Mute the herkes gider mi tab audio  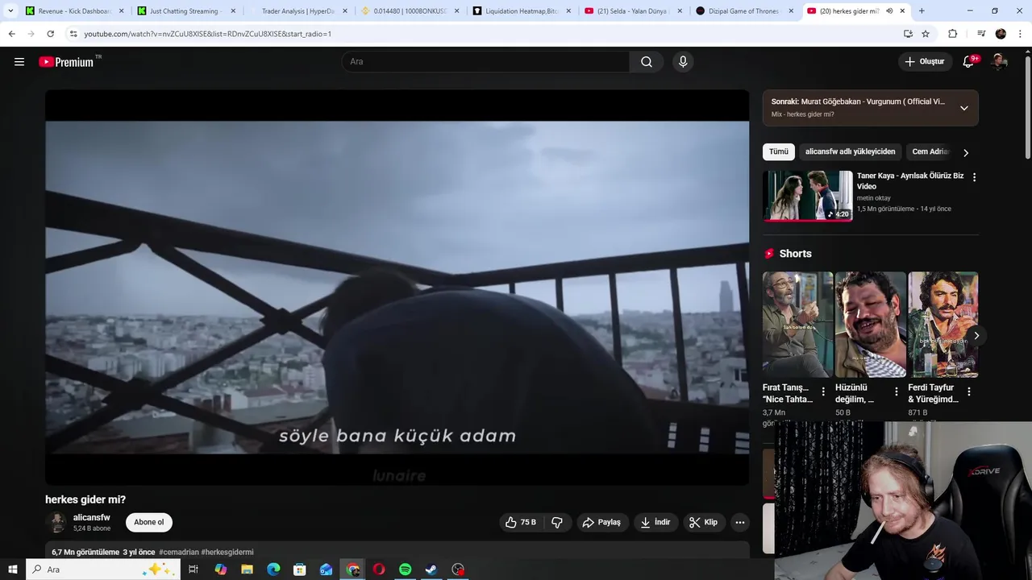click(889, 11)
